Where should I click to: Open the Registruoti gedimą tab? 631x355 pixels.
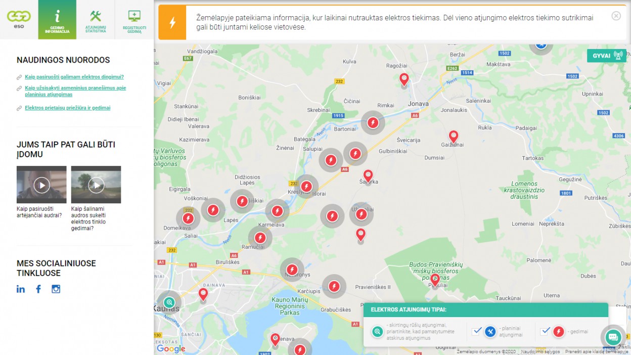pos(134,20)
